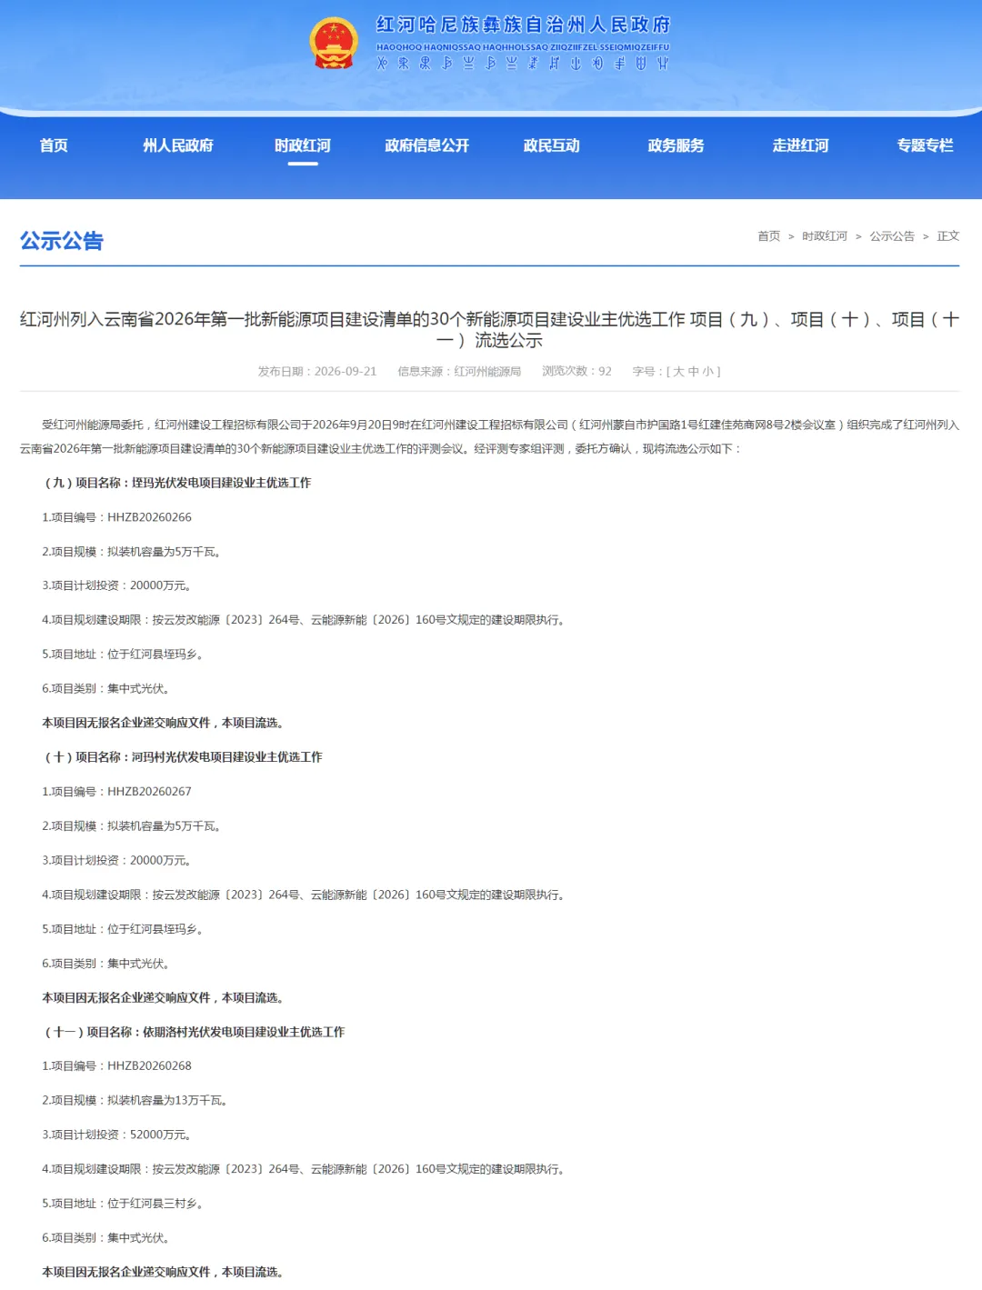Click the project (十) 河玛村 heading
The height and width of the screenshot is (1290, 982).
pos(182,757)
